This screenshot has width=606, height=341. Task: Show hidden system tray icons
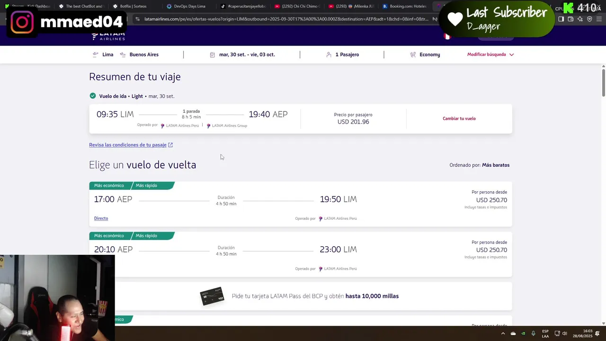pos(503,333)
